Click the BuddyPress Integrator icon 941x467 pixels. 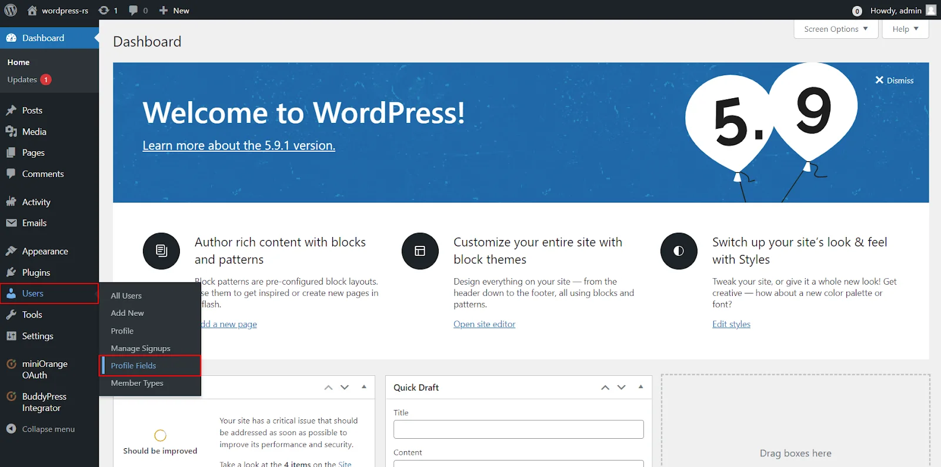[x=11, y=397]
